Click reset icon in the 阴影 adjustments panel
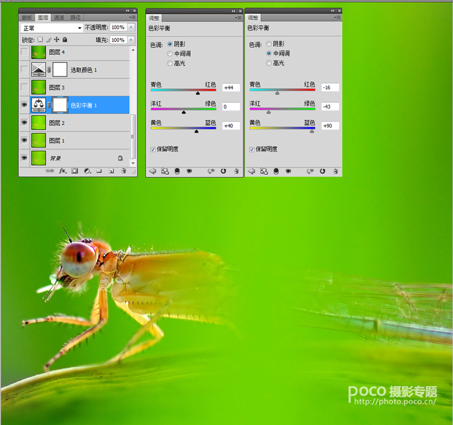Viewport: 453px width, 425px height. pyautogui.click(x=223, y=171)
